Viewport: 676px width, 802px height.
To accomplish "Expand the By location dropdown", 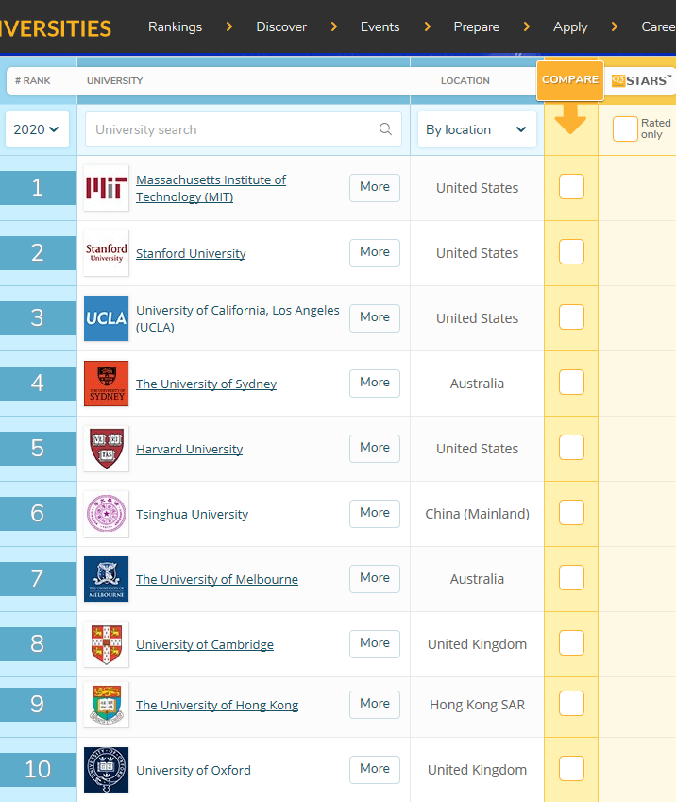I will (x=477, y=129).
